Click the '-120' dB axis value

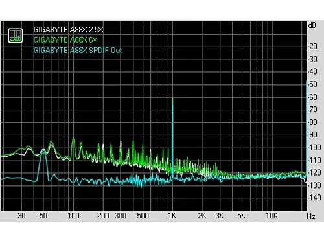pyautogui.click(x=314, y=172)
